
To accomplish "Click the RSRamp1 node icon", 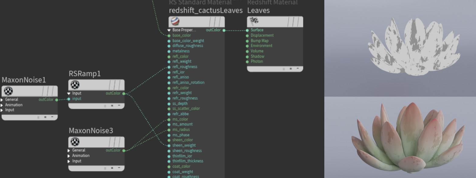I will (75, 85).
